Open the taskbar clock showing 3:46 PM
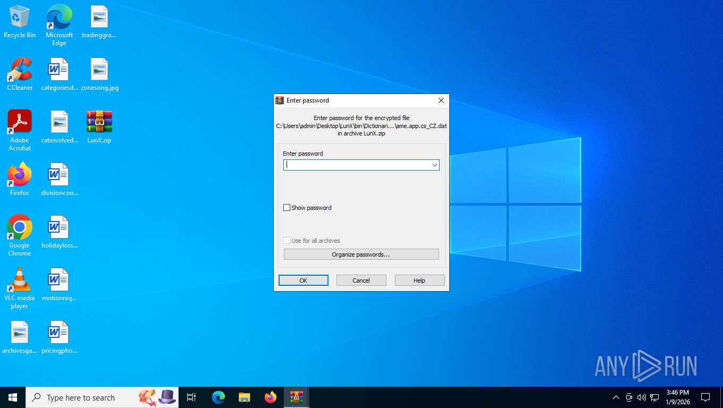The height and width of the screenshot is (408, 723). 678,397
